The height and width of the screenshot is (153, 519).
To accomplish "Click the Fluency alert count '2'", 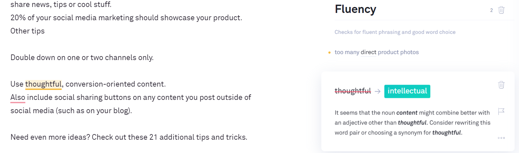I will (x=491, y=10).
